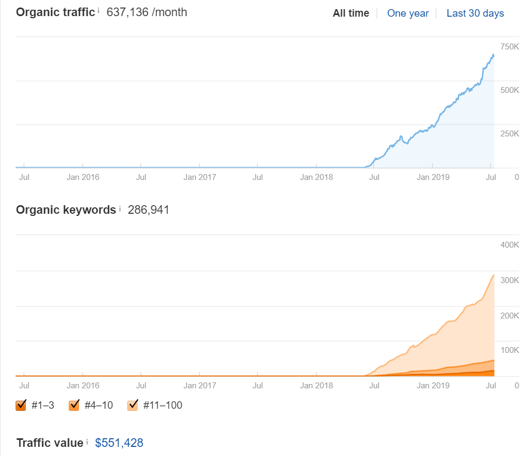Viewport: 532px width, 456px height.
Task: Open the $551,428 traffic value link
Action: tap(119, 443)
